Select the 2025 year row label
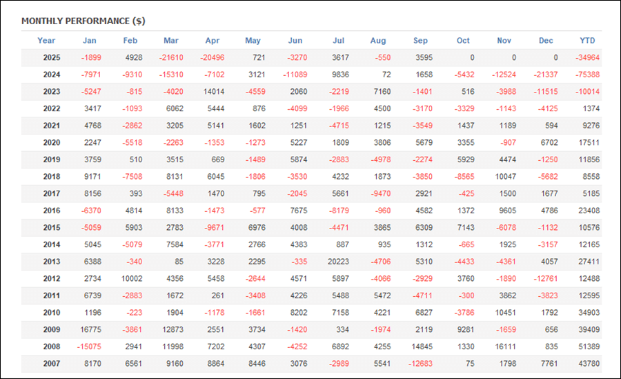621x379 pixels. coord(52,57)
